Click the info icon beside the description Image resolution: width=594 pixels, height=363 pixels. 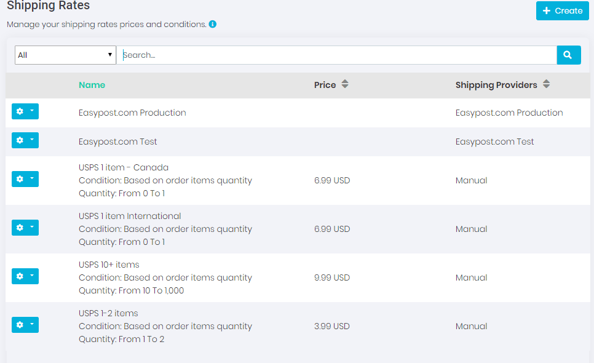[x=213, y=25]
